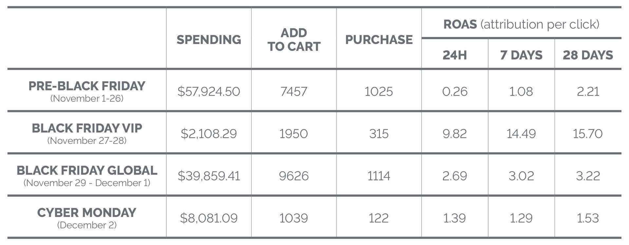Click the ROAS attribution per click header
This screenshot has width=629, height=245.
pos(521,24)
